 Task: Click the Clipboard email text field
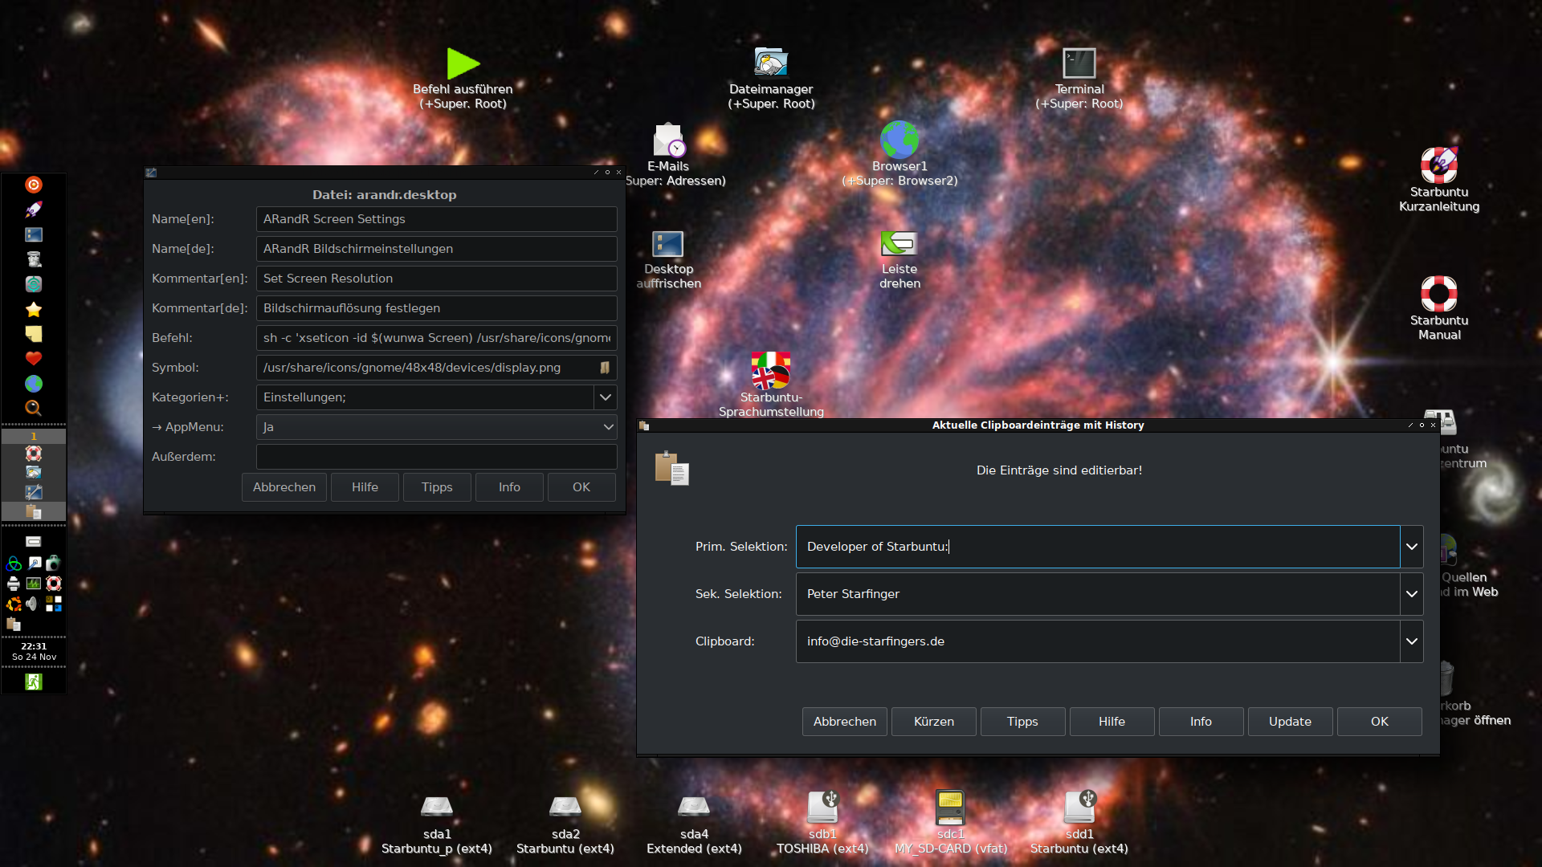[x=1098, y=641]
